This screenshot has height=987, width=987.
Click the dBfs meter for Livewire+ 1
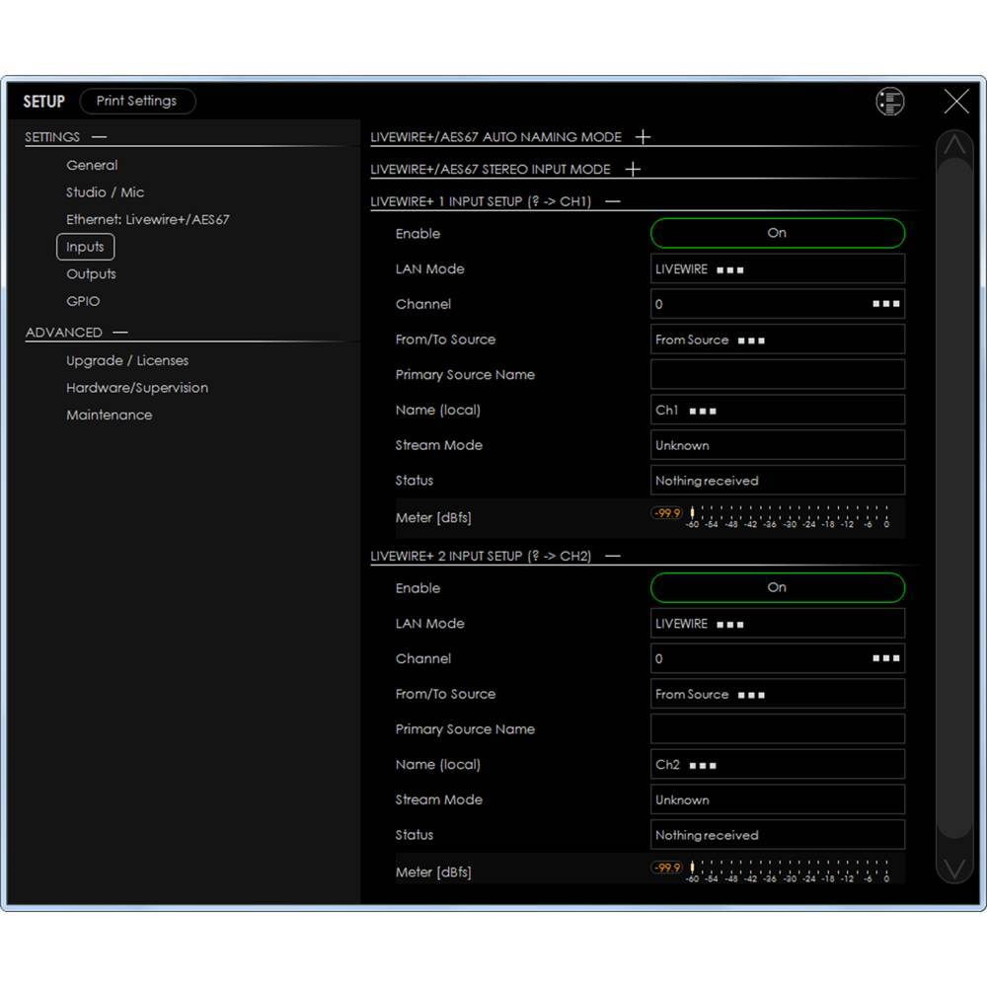(x=788, y=517)
